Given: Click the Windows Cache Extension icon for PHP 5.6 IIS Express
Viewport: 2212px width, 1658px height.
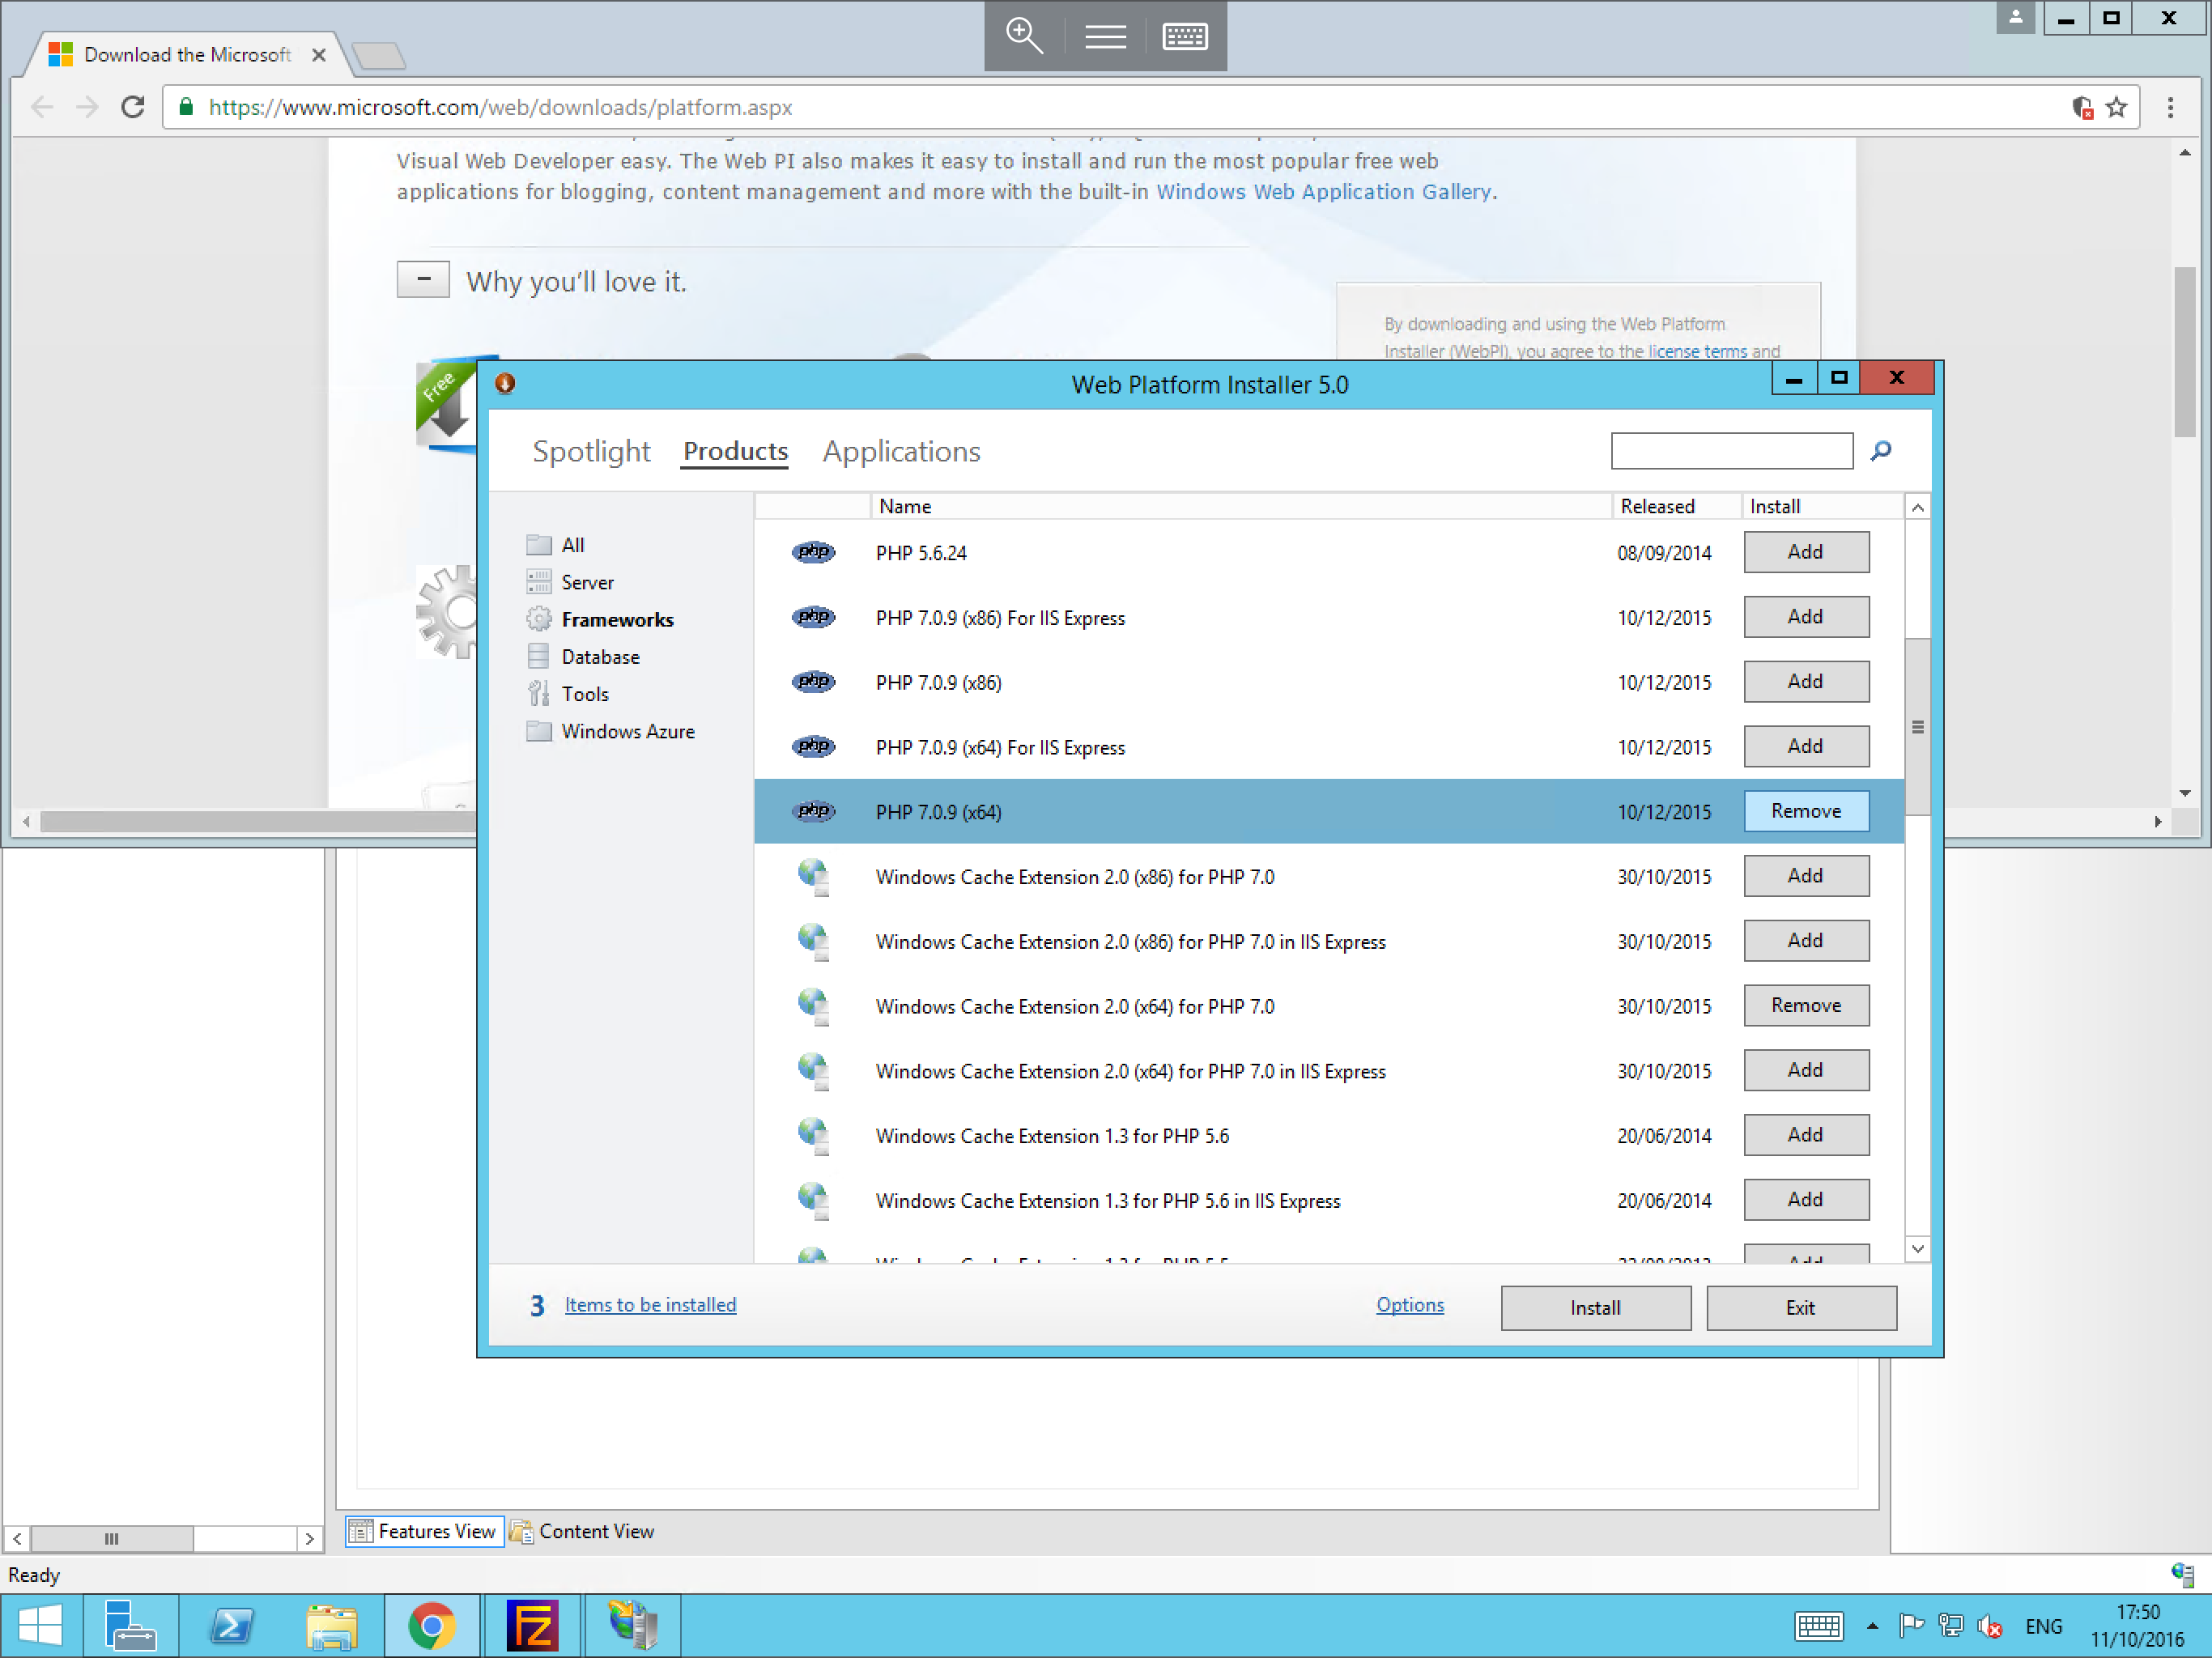Looking at the screenshot, I should pyautogui.click(x=810, y=1200).
